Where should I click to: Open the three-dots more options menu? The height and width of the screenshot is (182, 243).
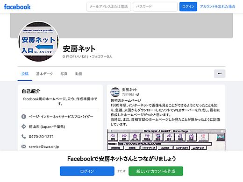click(x=220, y=74)
